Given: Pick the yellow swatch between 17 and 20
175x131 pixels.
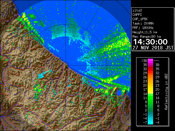Looking at the screenshot, I should (x=150, y=90).
